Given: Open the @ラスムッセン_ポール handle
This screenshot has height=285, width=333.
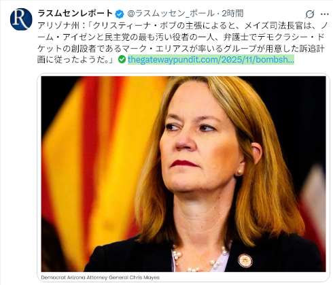Looking at the screenshot, I should point(171,14).
